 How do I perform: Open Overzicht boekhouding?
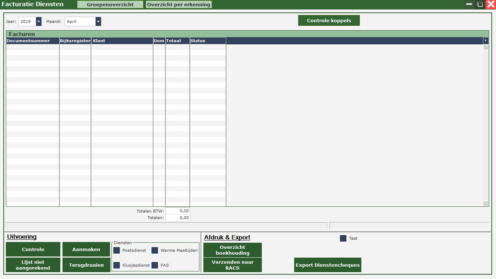click(232, 250)
